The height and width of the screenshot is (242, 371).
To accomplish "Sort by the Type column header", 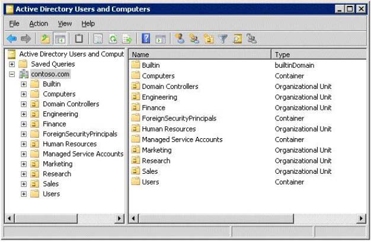I will point(319,54).
